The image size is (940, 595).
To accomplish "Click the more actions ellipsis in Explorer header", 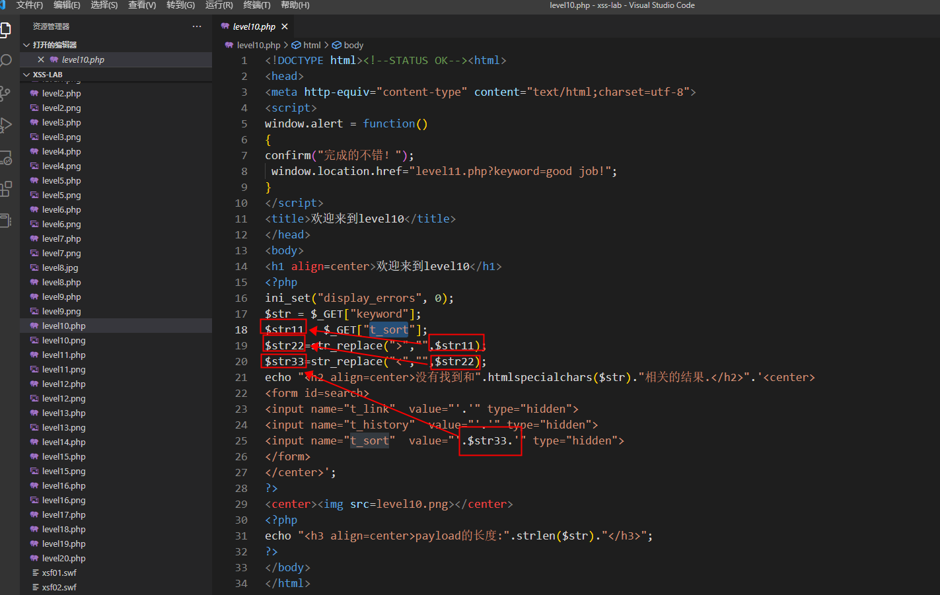I will pyautogui.click(x=197, y=26).
